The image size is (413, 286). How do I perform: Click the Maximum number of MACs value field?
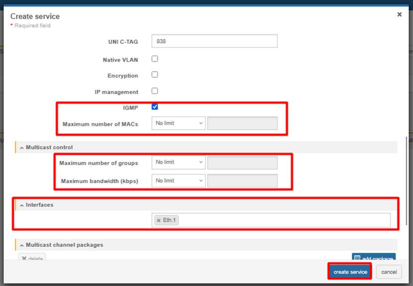242,124
